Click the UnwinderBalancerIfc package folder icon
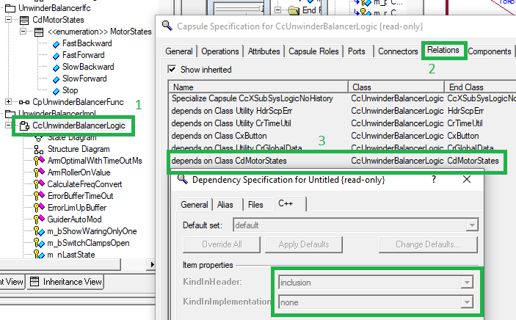The image size is (516, 320). tap(10, 8)
